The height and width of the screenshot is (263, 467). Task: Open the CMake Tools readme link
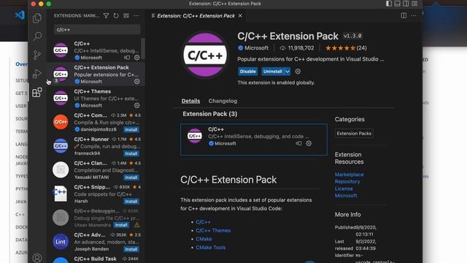tap(211, 248)
